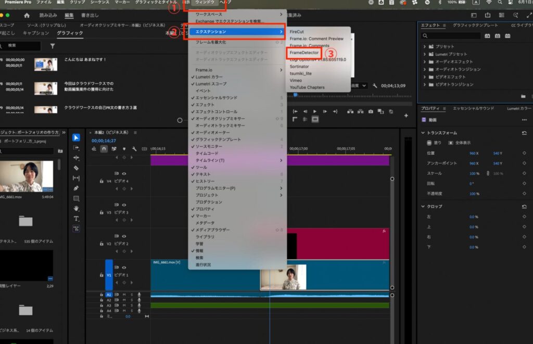Open program monitor settings wrench
This screenshot has width=533, height=344.
pos(375,86)
